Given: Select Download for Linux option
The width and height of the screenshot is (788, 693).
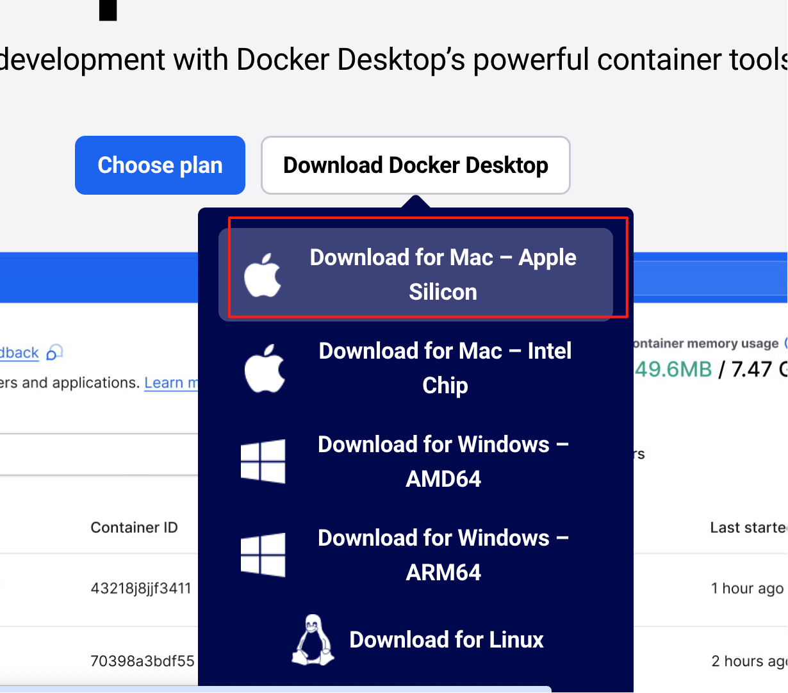Looking at the screenshot, I should point(416,639).
